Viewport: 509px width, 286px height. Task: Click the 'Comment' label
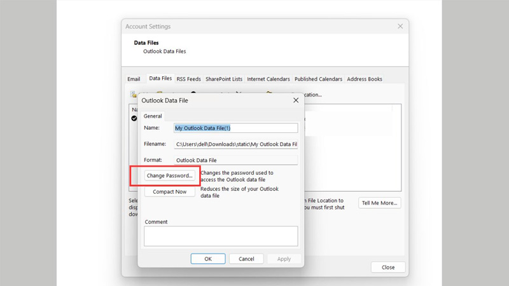pos(156,222)
